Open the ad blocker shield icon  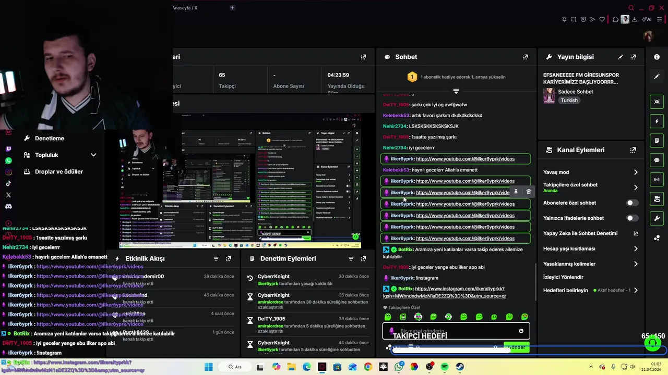tap(583, 19)
